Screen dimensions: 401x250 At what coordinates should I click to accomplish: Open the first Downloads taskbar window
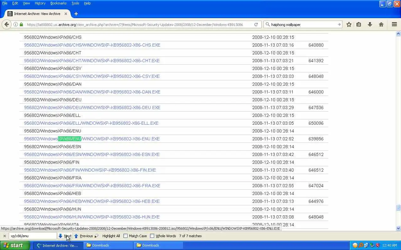click(108, 245)
